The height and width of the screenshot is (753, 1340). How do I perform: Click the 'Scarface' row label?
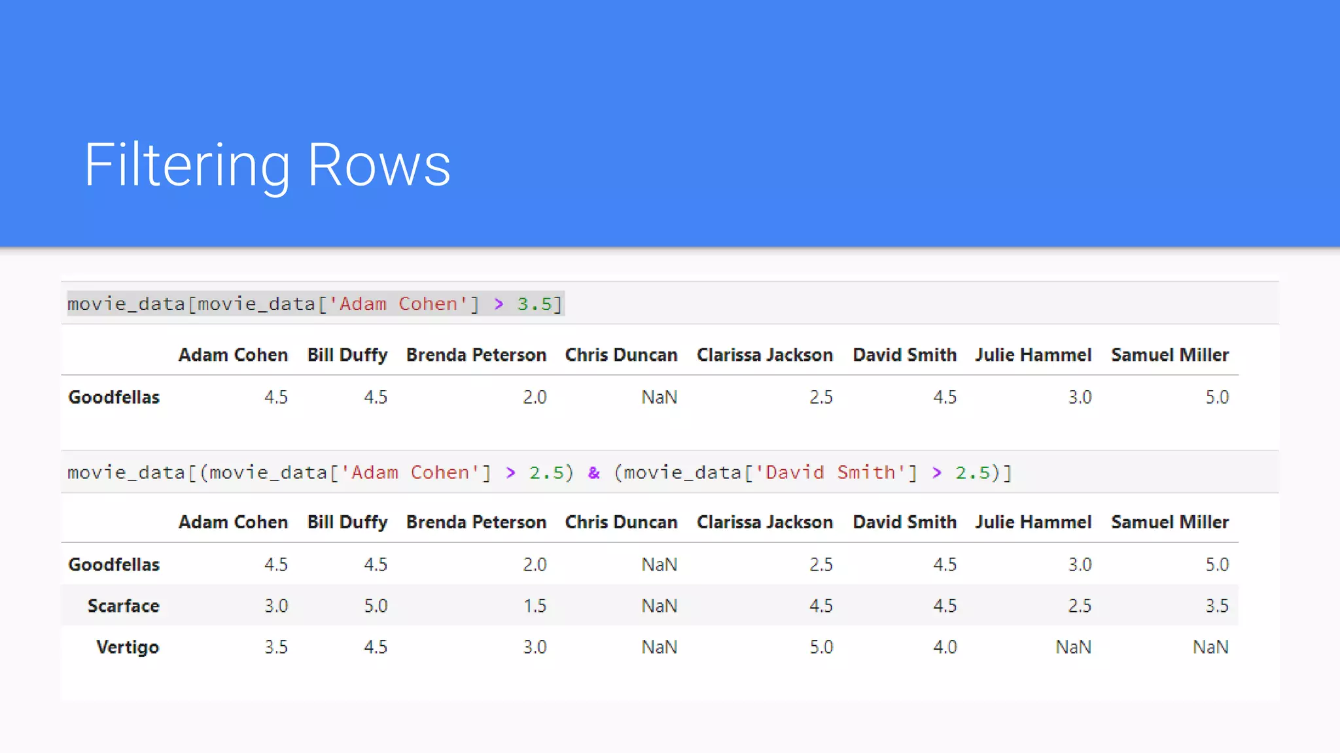[124, 606]
